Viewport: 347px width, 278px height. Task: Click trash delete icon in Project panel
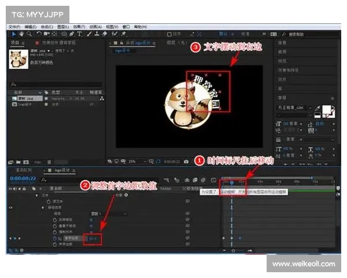click(x=49, y=162)
